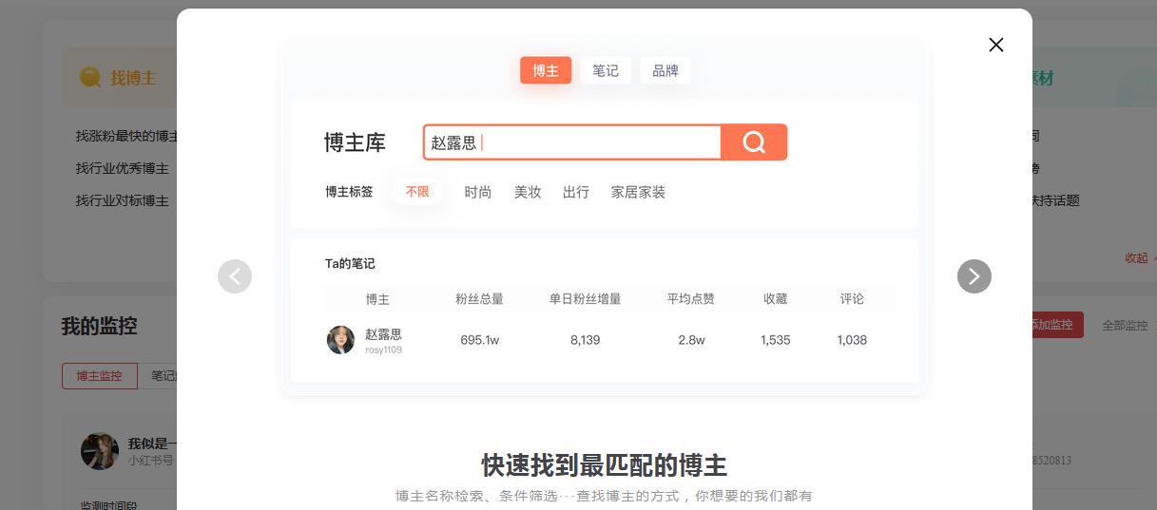Select the 不限 blogger tag
1157x510 pixels.
(x=417, y=192)
